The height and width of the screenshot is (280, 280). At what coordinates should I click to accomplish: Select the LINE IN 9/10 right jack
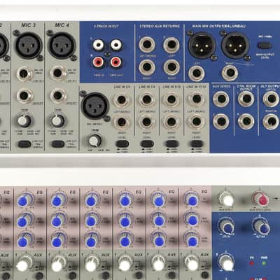click(171, 122)
